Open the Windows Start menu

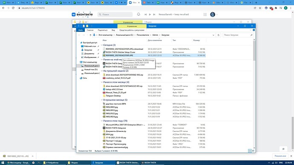3,163
